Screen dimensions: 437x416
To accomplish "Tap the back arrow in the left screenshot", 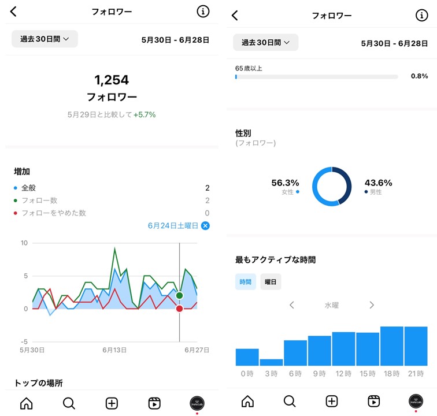I will pos(14,12).
